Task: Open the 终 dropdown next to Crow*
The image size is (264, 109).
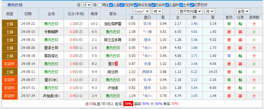Action: (157, 11)
